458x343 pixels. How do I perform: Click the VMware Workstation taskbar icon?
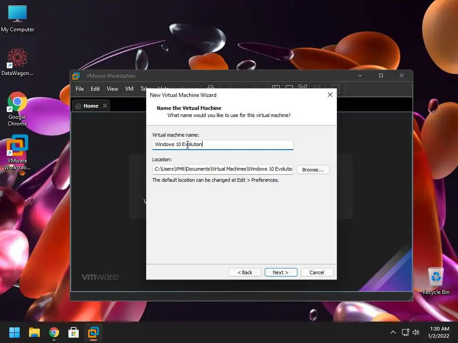[93, 332]
